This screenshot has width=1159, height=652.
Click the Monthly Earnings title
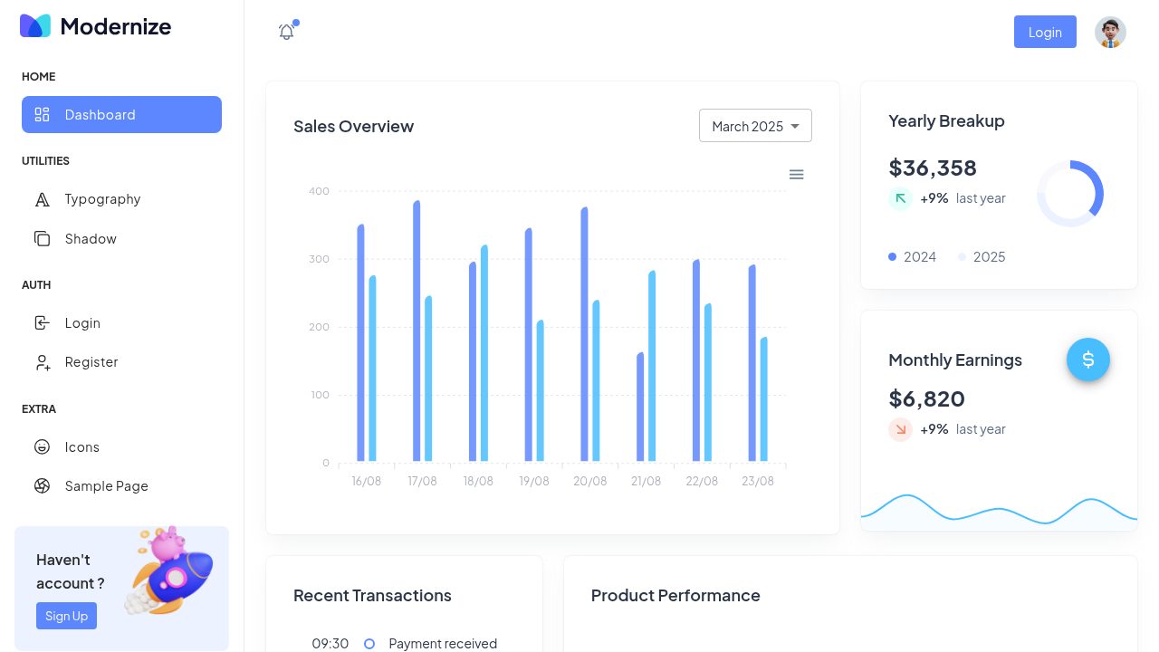(955, 360)
